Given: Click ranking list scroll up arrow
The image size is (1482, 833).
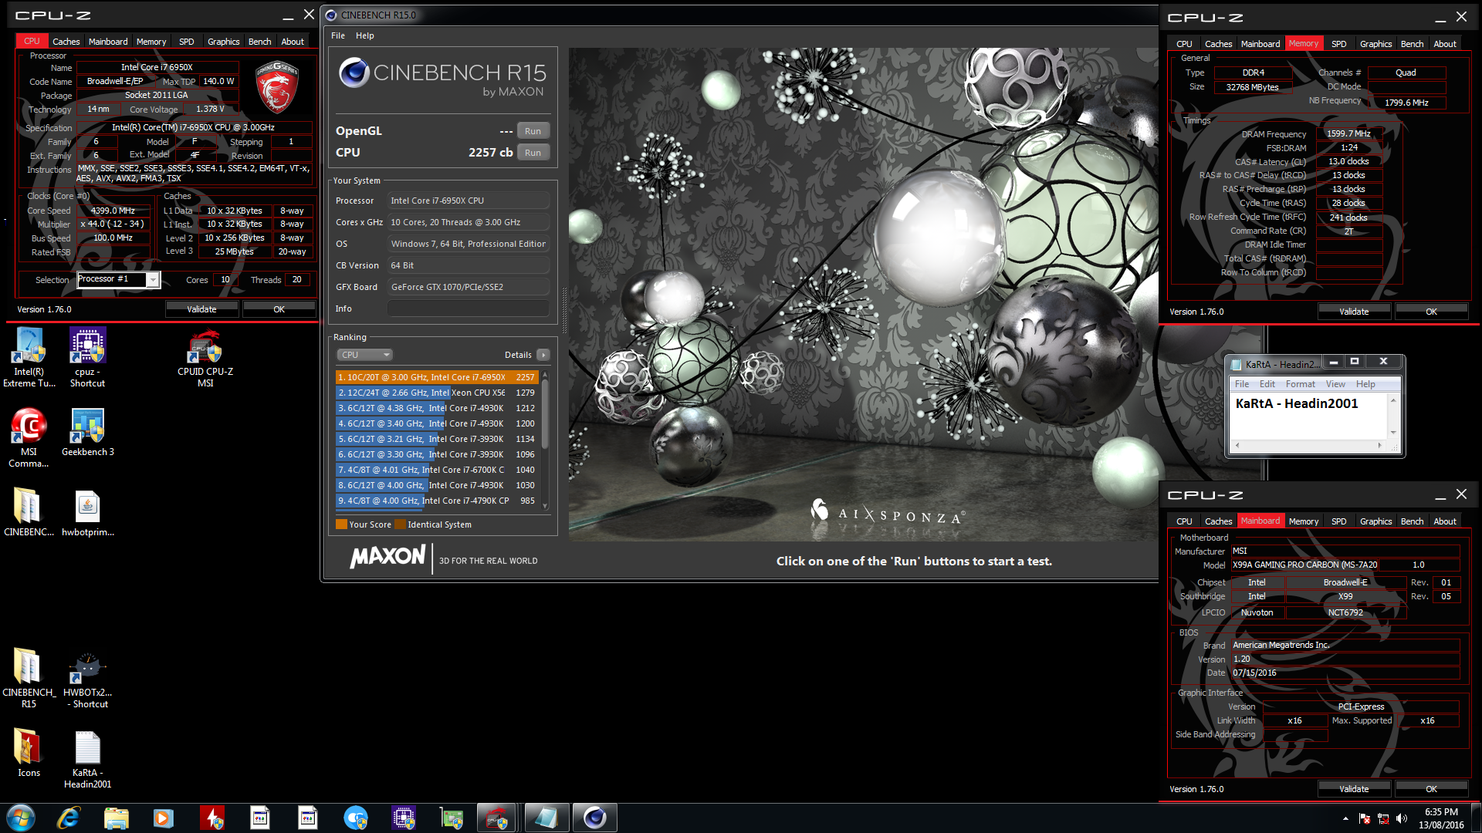Looking at the screenshot, I should [x=546, y=375].
